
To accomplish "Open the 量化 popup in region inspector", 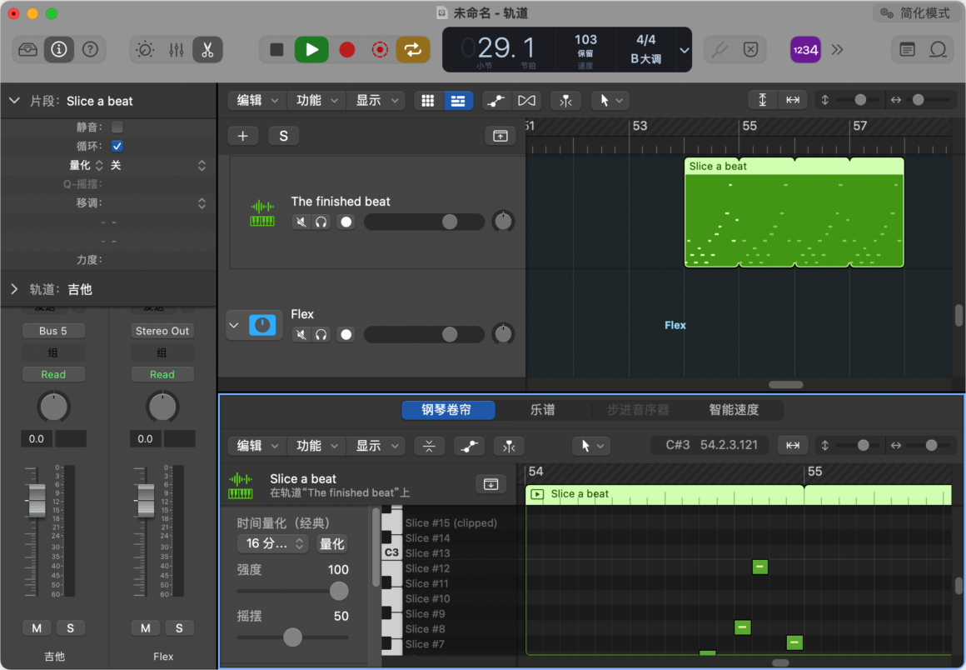I will (x=202, y=165).
